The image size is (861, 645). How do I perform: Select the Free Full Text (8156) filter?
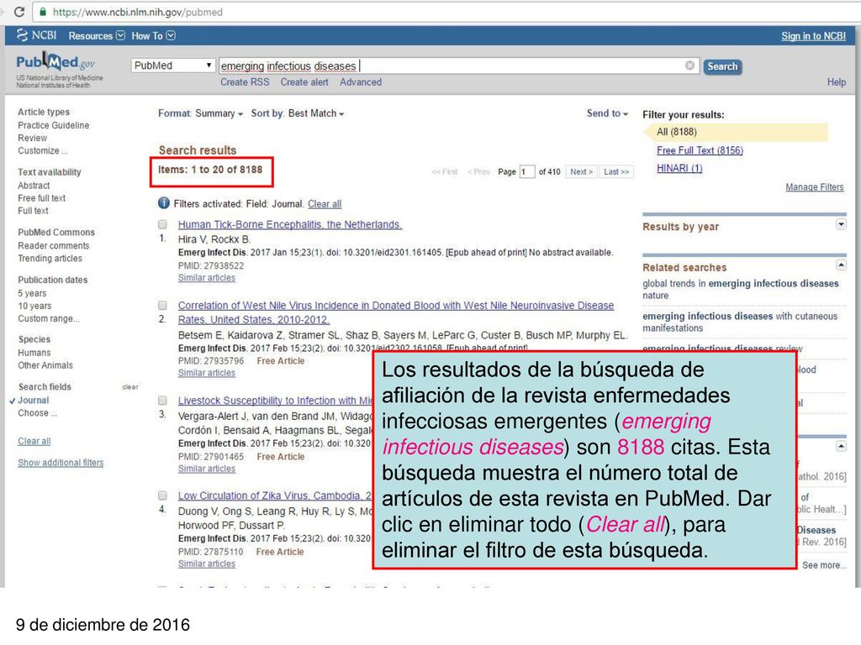700,150
